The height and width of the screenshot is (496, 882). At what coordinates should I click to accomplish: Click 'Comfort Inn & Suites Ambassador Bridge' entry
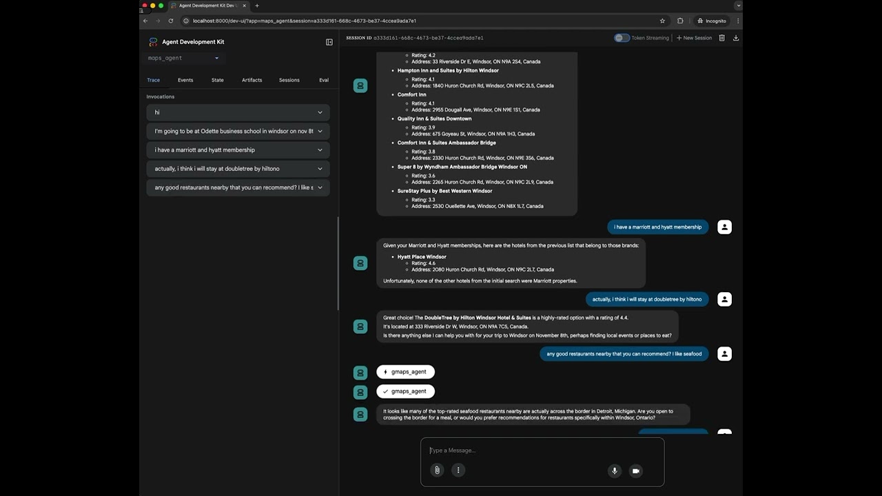point(447,143)
